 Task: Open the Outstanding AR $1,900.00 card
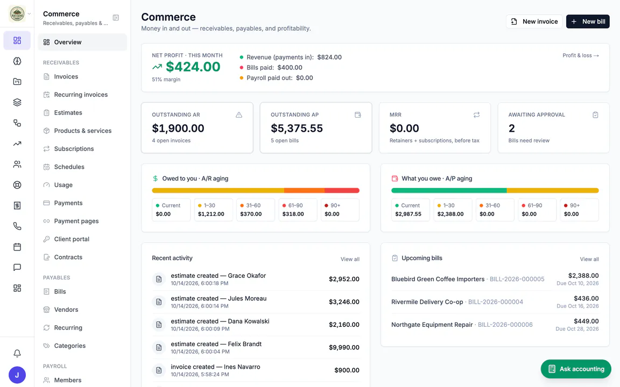(x=197, y=127)
